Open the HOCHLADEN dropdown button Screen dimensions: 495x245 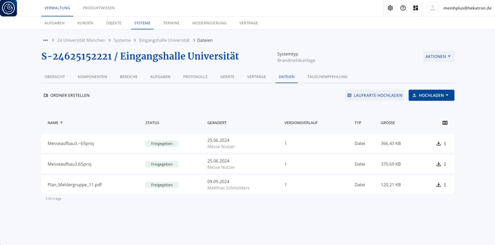pos(431,95)
